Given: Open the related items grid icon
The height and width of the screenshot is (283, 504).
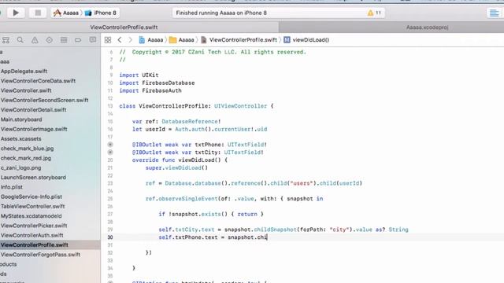Looking at the screenshot, I should [x=108, y=40].
